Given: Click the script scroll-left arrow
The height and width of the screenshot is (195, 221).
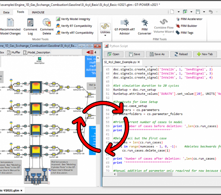Looking at the screenshot, I should coord(115,174).
